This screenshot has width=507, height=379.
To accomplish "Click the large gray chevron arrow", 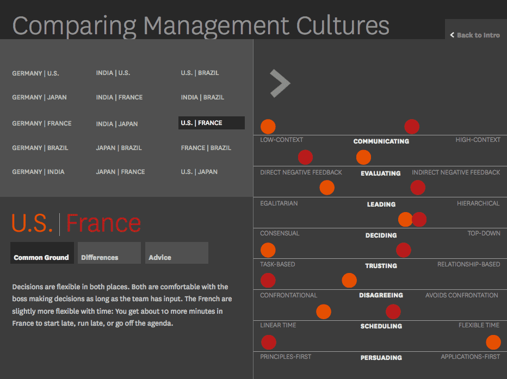I will (280, 84).
